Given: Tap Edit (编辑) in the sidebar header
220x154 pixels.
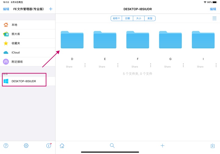Looking at the screenshot, I should [x=6, y=9].
